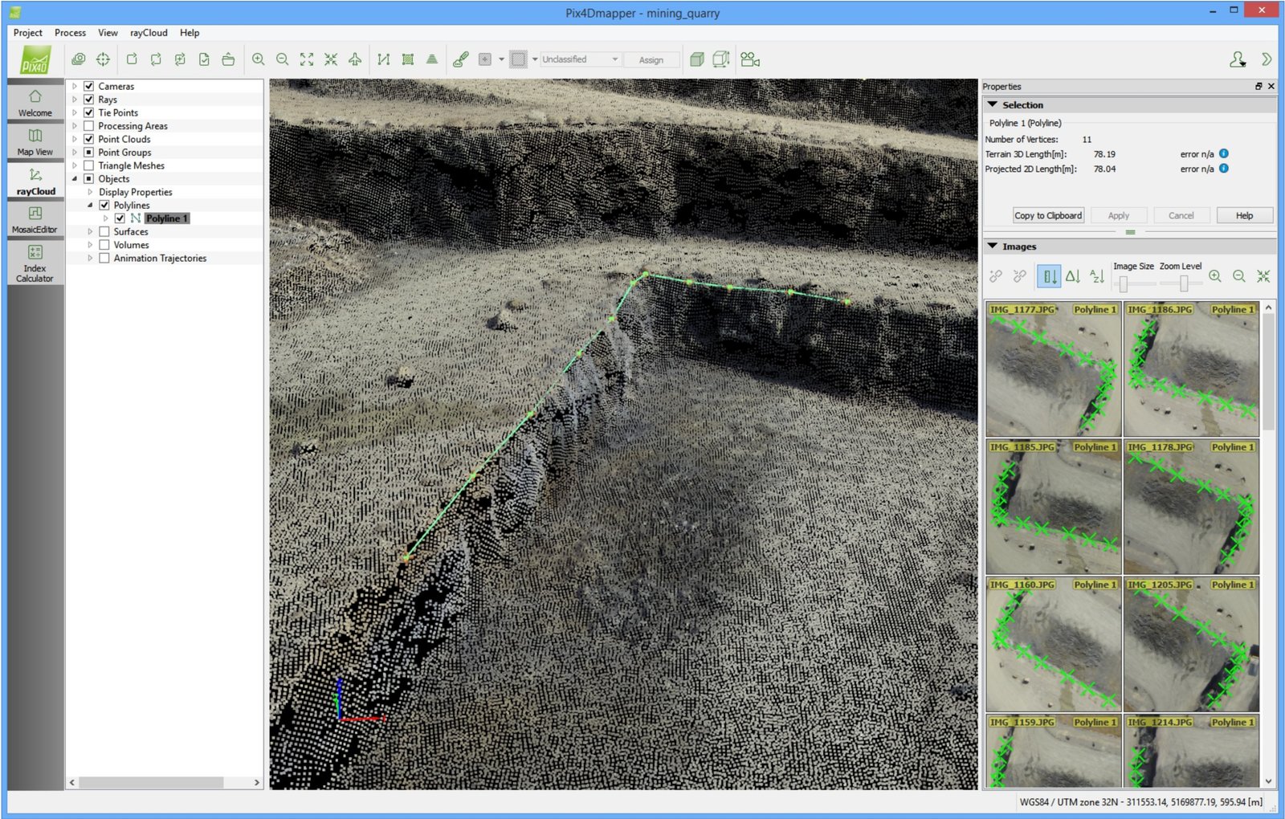Select the IMG_1177.JPG image thumbnail
The image size is (1285, 819).
point(1053,369)
